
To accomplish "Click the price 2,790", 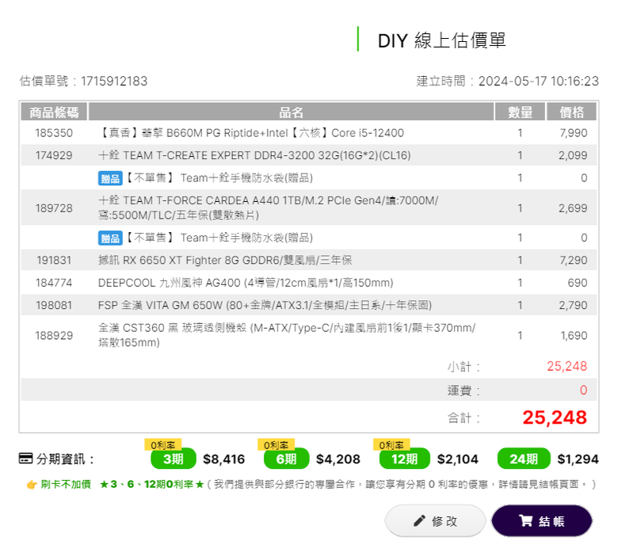I will click(573, 305).
